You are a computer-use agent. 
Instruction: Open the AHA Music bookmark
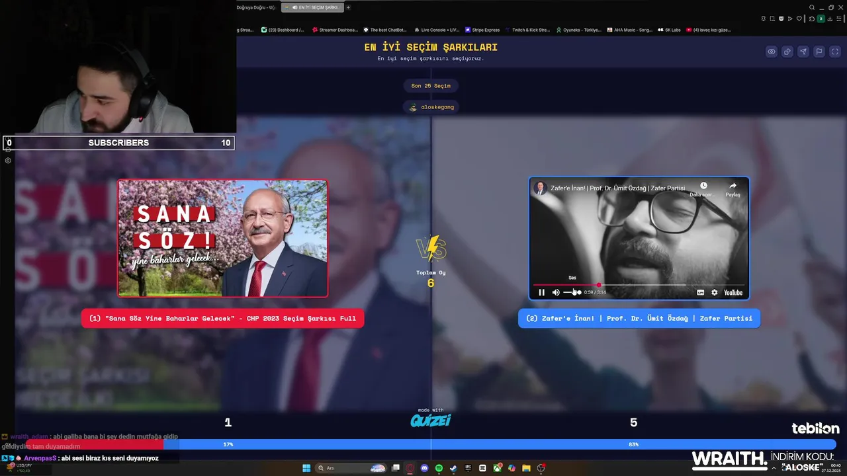pos(629,30)
